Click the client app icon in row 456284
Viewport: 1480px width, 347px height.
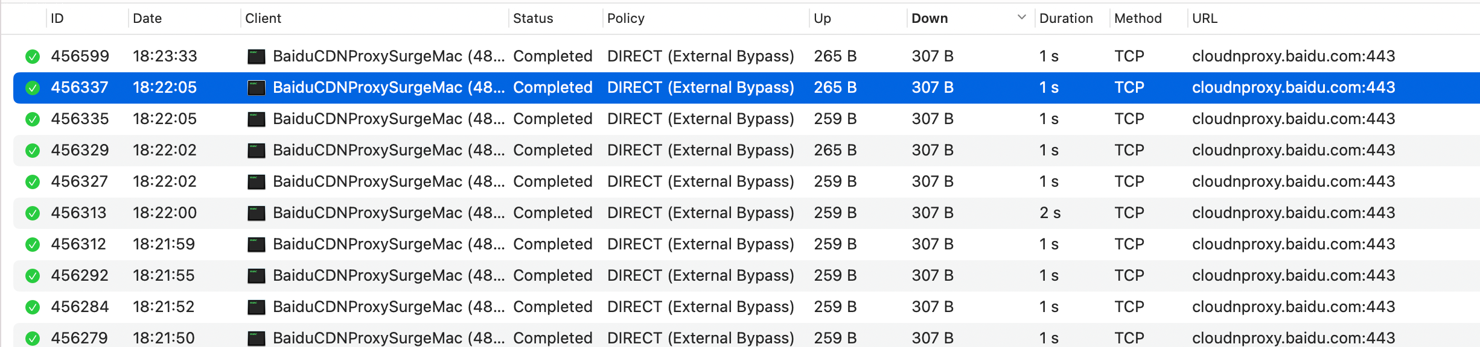257,307
